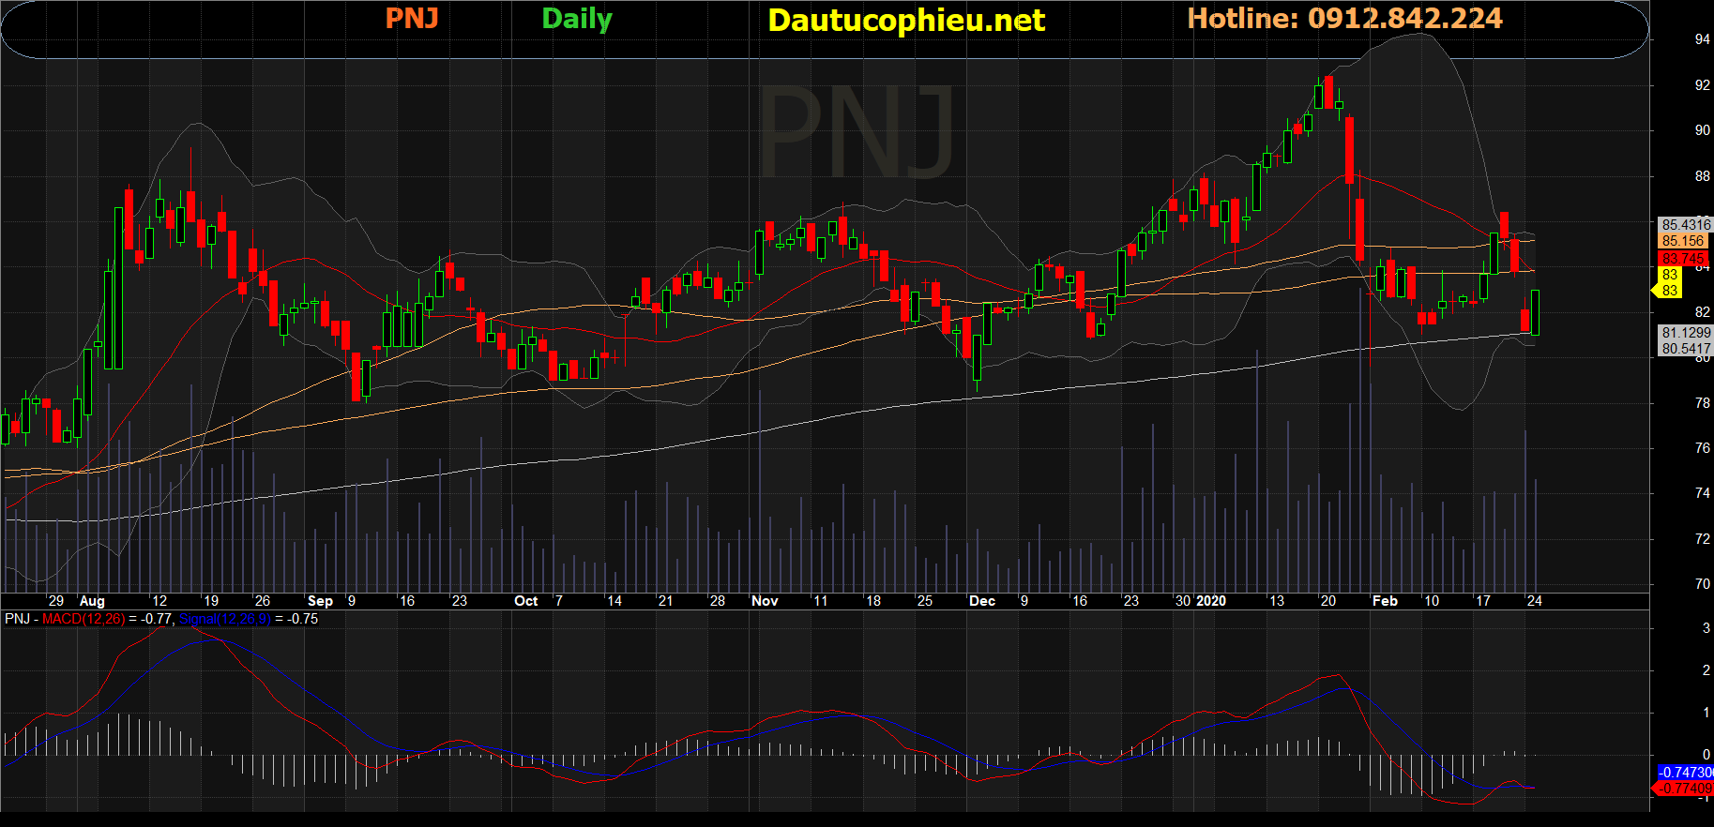Select the 2020 year marker on time axis

tap(1210, 601)
